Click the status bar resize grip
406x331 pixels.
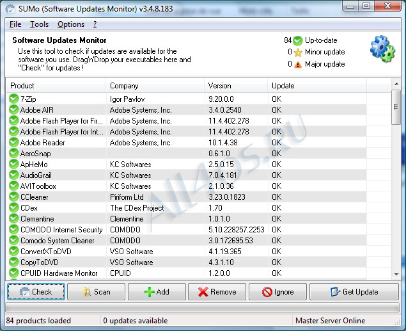pyautogui.click(x=397, y=322)
